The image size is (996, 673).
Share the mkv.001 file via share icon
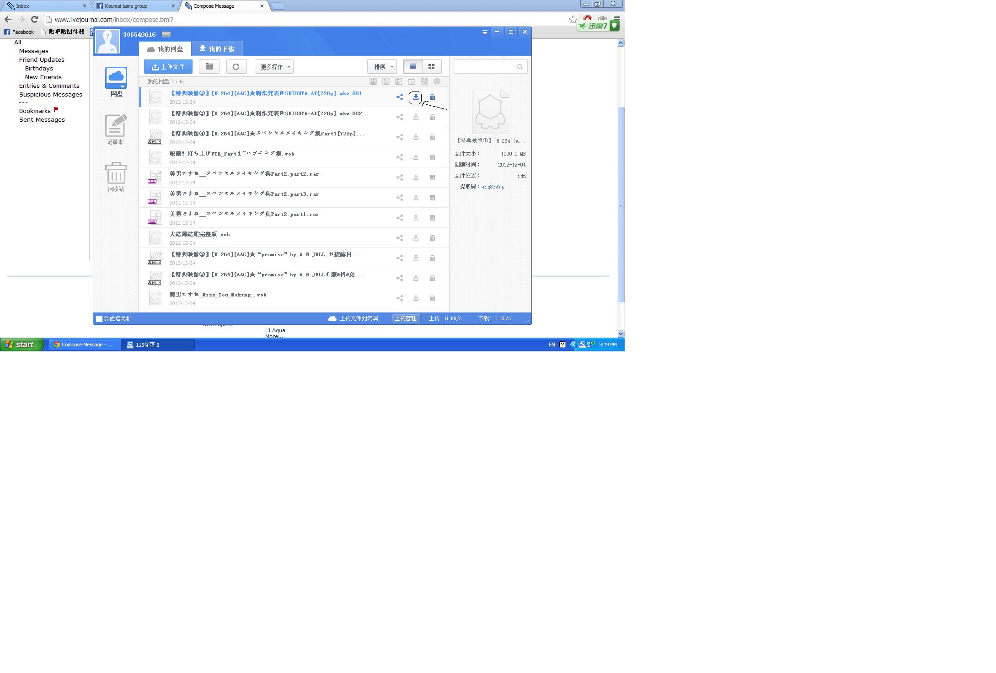coord(399,97)
